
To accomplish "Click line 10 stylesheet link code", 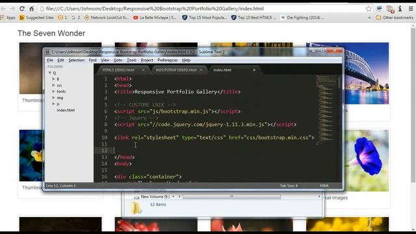I will click(214, 138).
